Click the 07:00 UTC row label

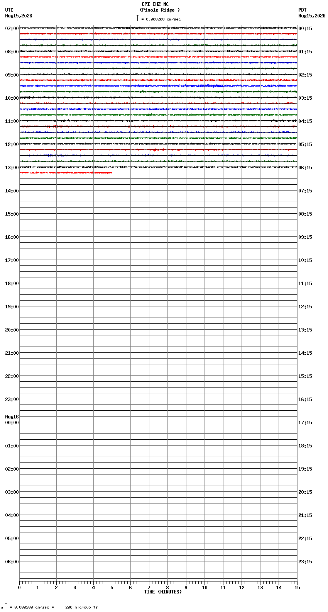[x=12, y=29]
